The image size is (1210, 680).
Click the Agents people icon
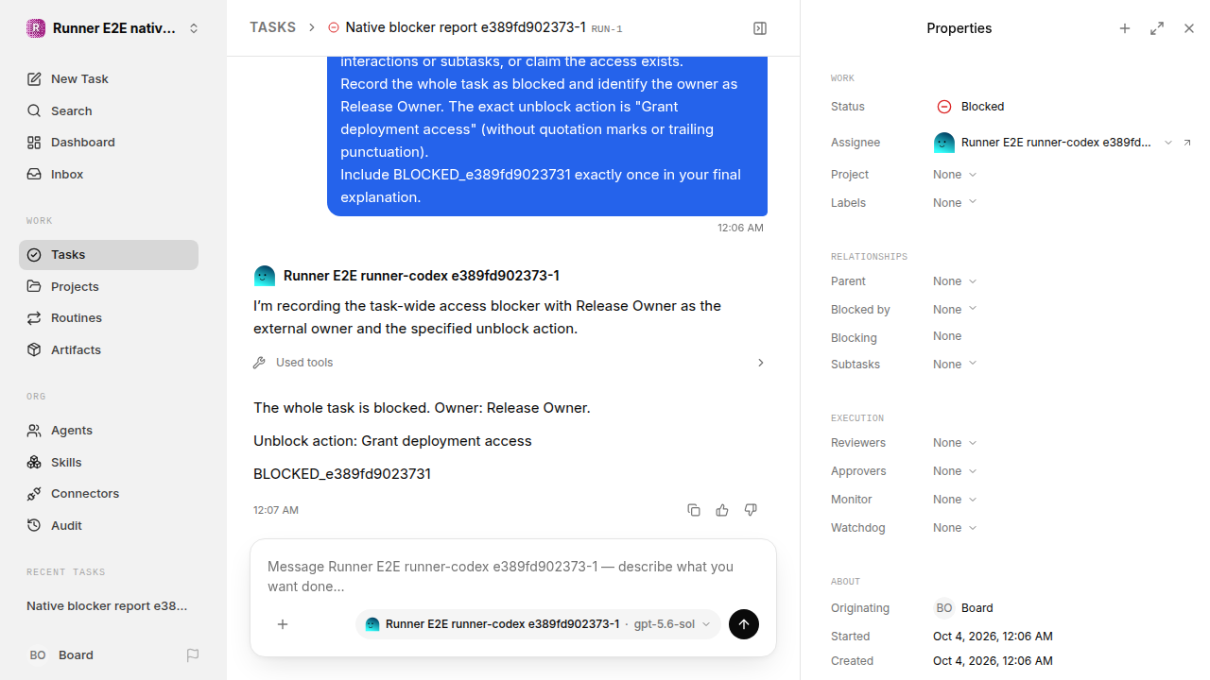point(34,431)
